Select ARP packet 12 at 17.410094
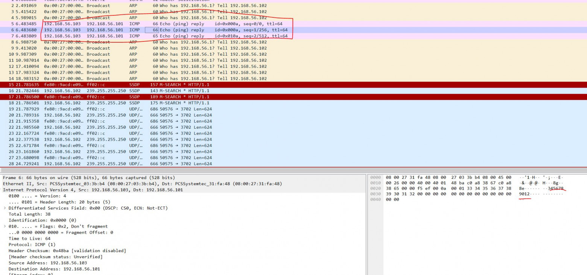 click(293, 66)
